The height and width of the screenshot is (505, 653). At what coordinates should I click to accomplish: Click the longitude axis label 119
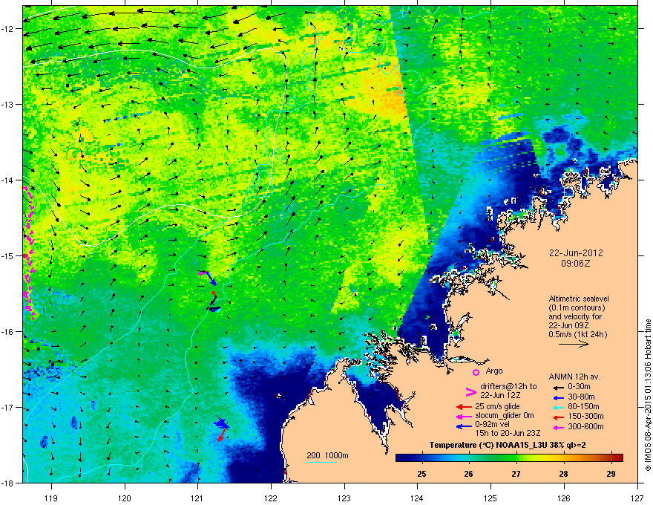point(51,498)
